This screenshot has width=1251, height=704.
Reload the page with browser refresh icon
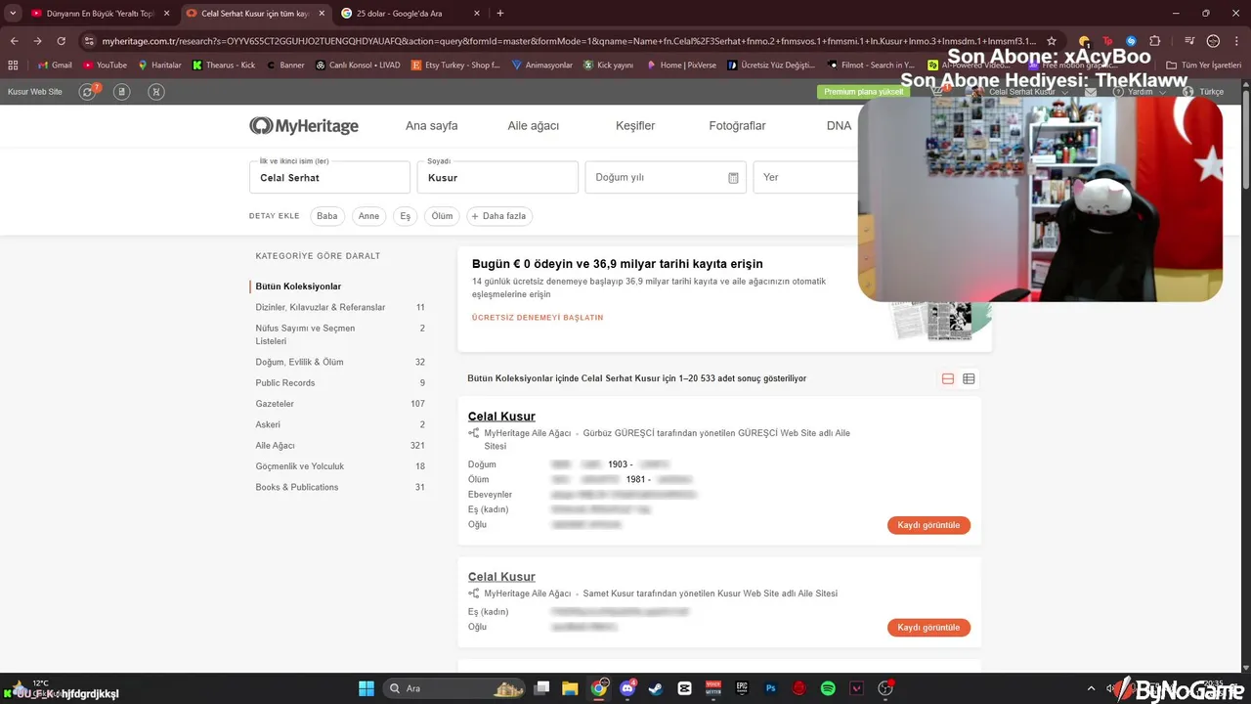click(61, 41)
